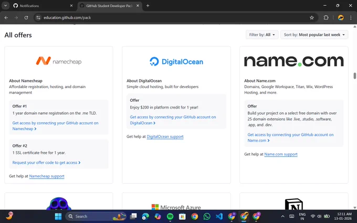Open the tab search dropdown arrow
The height and width of the screenshot is (223, 357).
(x=5, y=6)
